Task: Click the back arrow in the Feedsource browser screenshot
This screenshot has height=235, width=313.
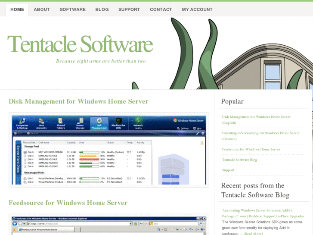Action: [15, 224]
